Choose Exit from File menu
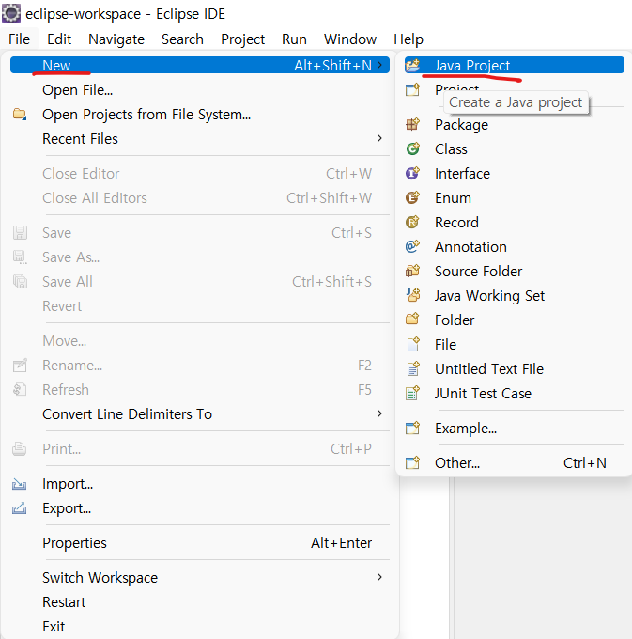This screenshot has height=639, width=632. click(x=200, y=627)
